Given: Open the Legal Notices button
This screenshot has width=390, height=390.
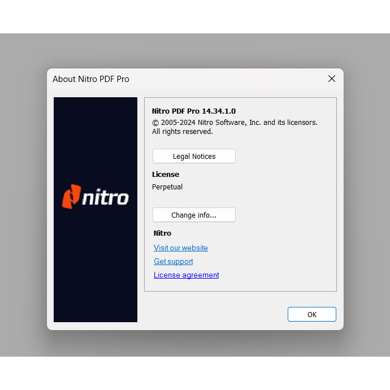Looking at the screenshot, I should [194, 156].
